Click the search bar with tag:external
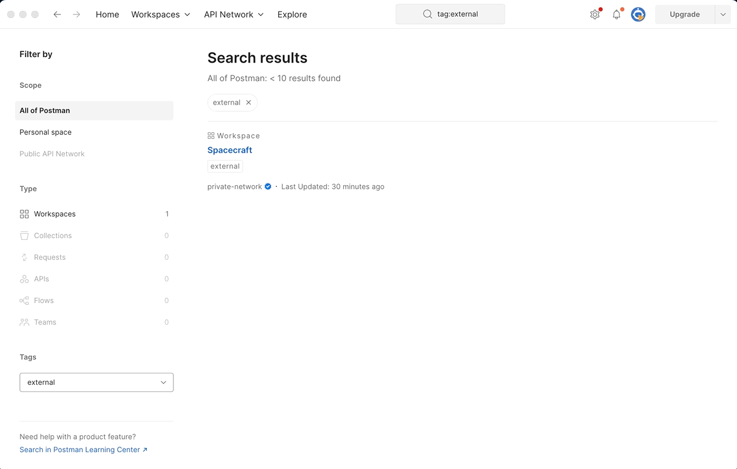 click(x=450, y=13)
